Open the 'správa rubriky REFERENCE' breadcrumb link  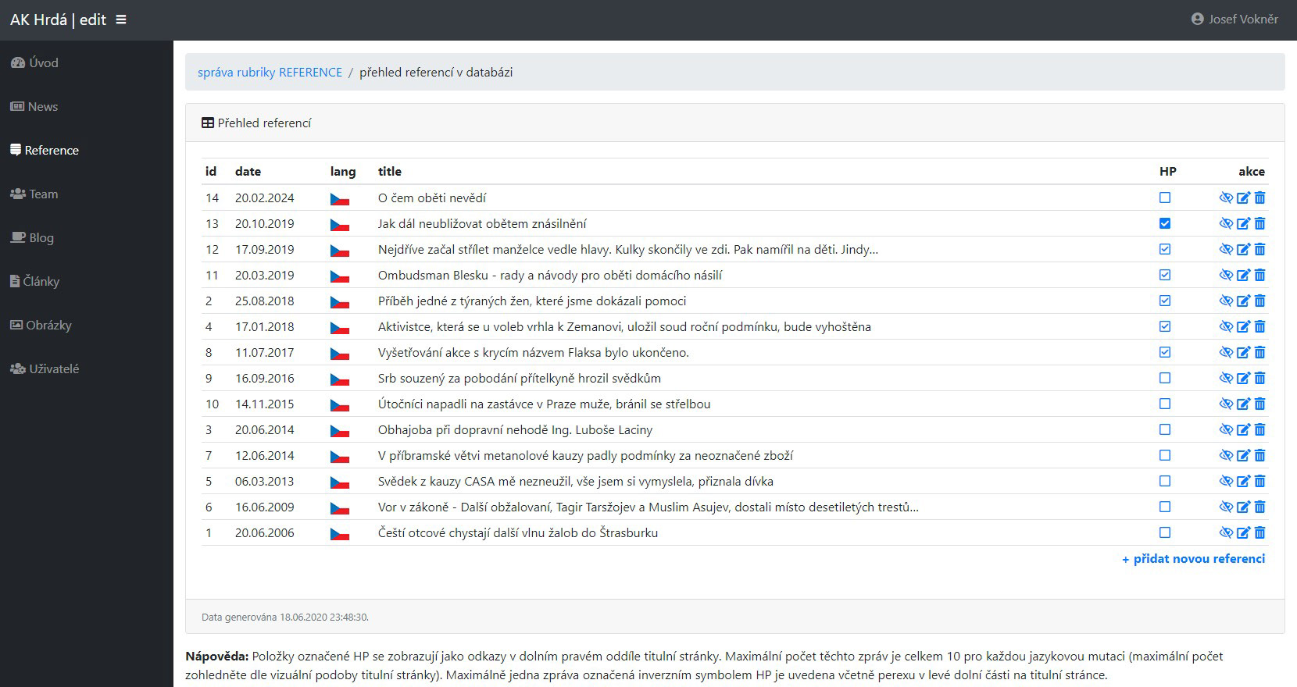tap(270, 73)
